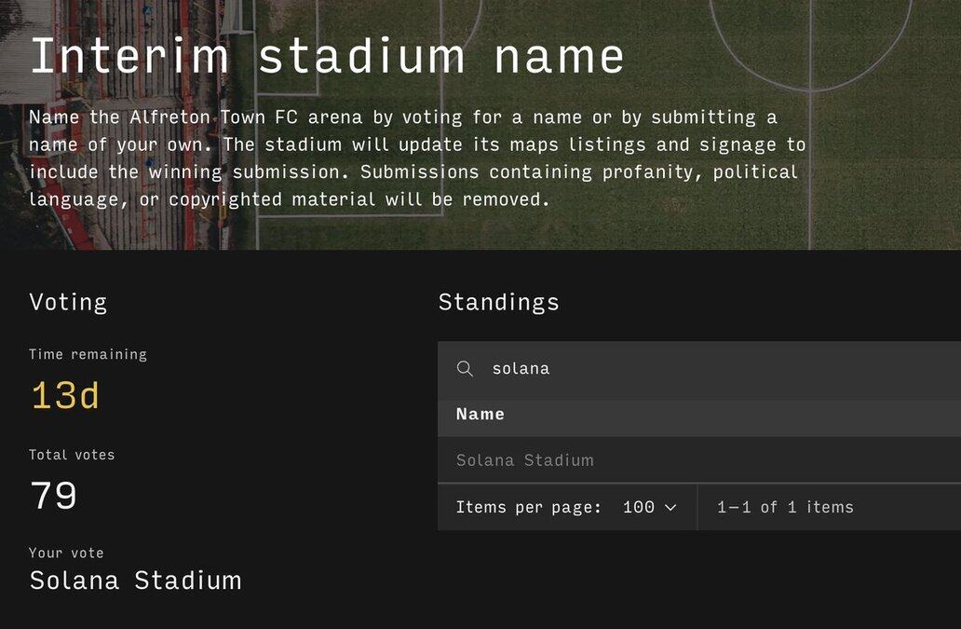Focus the search field containing "solana"
The width and height of the screenshot is (961, 629).
coord(652,369)
